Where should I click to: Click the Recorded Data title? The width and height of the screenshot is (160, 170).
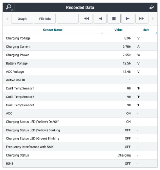click(80, 8)
